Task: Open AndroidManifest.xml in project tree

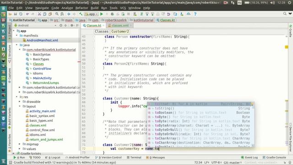Action: click(42, 40)
